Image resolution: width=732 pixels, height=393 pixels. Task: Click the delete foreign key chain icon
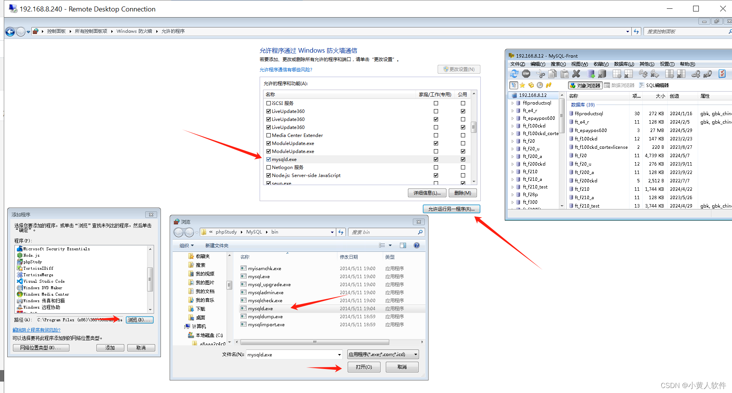(x=708, y=74)
